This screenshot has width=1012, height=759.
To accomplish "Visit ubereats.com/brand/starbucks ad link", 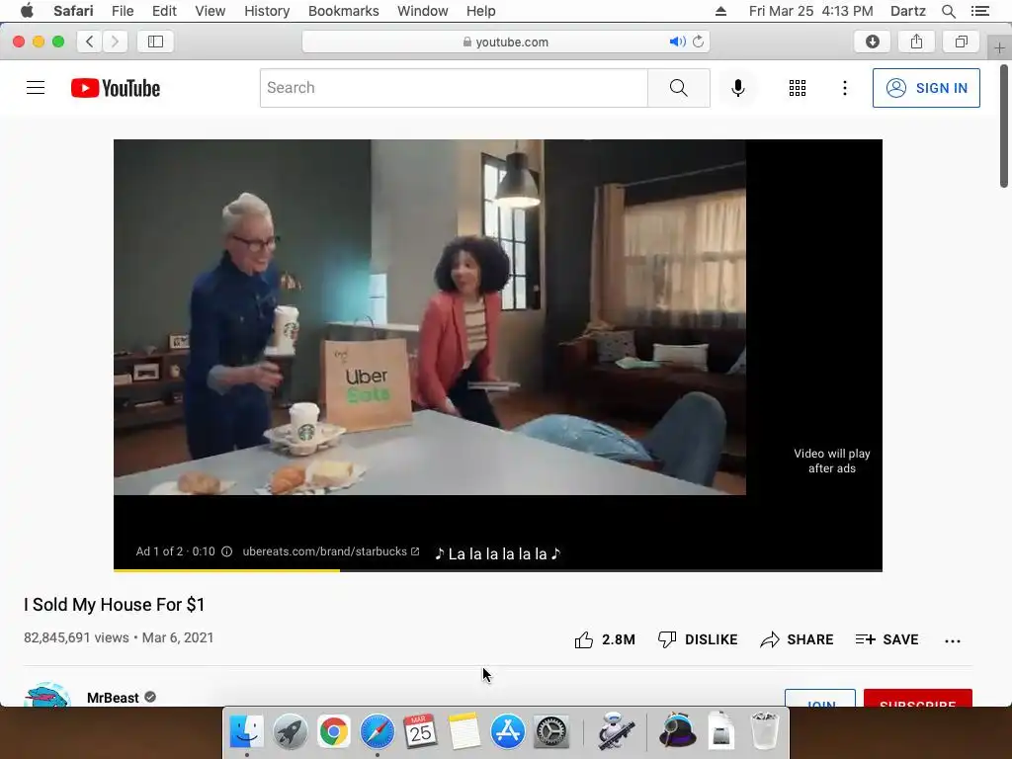I will 330,551.
